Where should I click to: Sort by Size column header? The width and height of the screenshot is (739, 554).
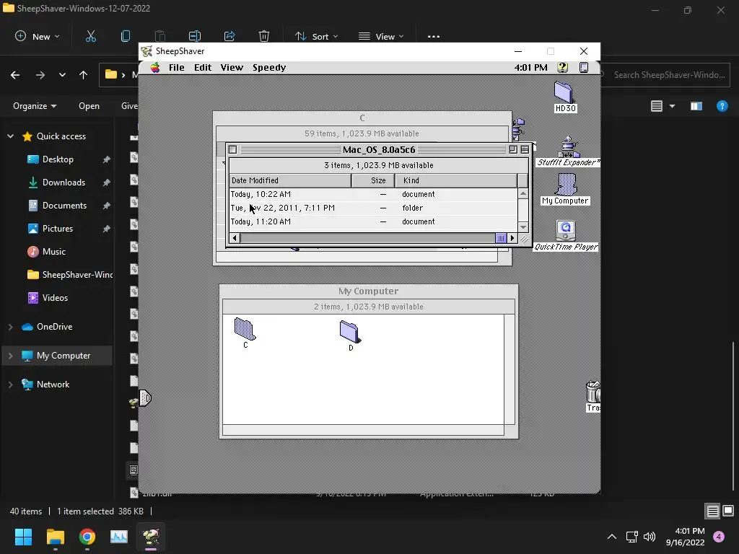[373, 180]
